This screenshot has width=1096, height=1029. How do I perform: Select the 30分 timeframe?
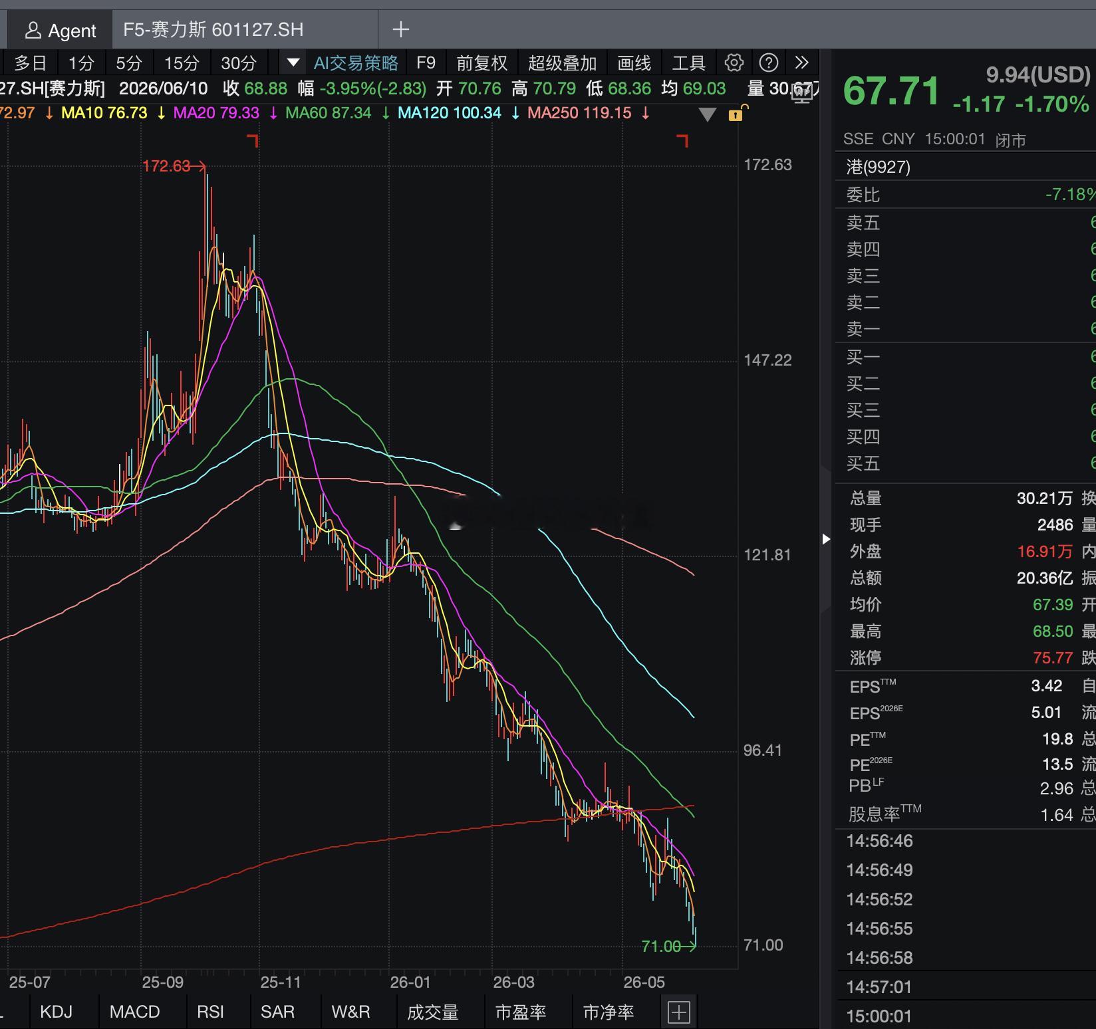(239, 63)
